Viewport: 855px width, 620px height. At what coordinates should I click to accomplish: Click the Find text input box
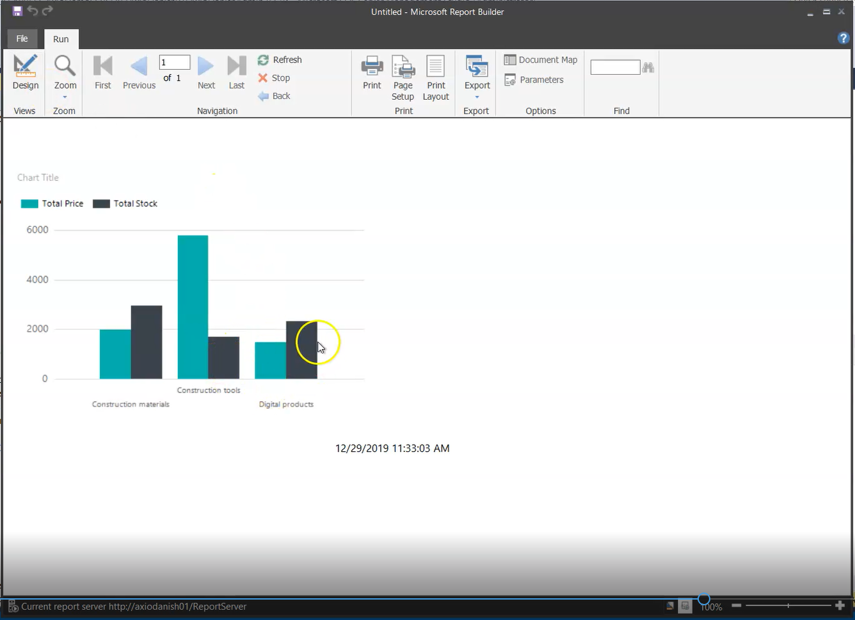pos(615,67)
